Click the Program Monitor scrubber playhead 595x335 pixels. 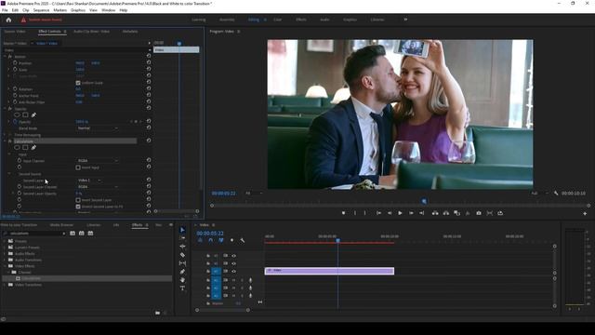[x=424, y=201]
